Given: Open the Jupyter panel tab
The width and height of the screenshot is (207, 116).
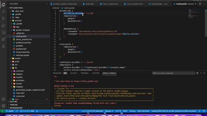Looking at the screenshot, I should (96, 73).
